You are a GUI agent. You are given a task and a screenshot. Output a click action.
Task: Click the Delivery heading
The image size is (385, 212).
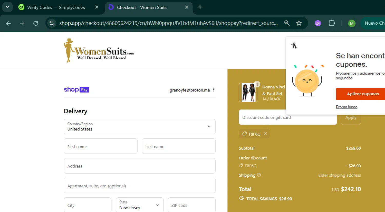[x=75, y=111]
